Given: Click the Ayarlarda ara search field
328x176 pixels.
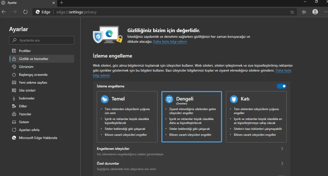Looking at the screenshot, I should coord(42,40).
